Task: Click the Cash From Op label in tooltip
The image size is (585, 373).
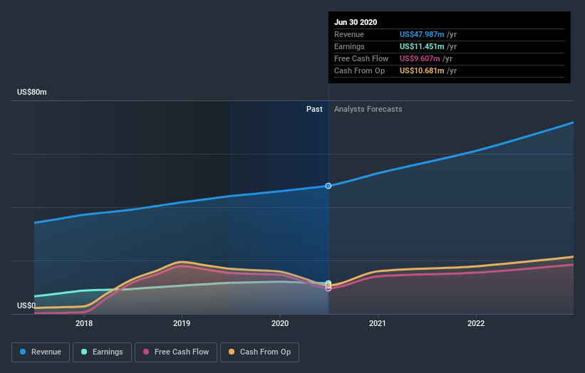Action: point(359,70)
